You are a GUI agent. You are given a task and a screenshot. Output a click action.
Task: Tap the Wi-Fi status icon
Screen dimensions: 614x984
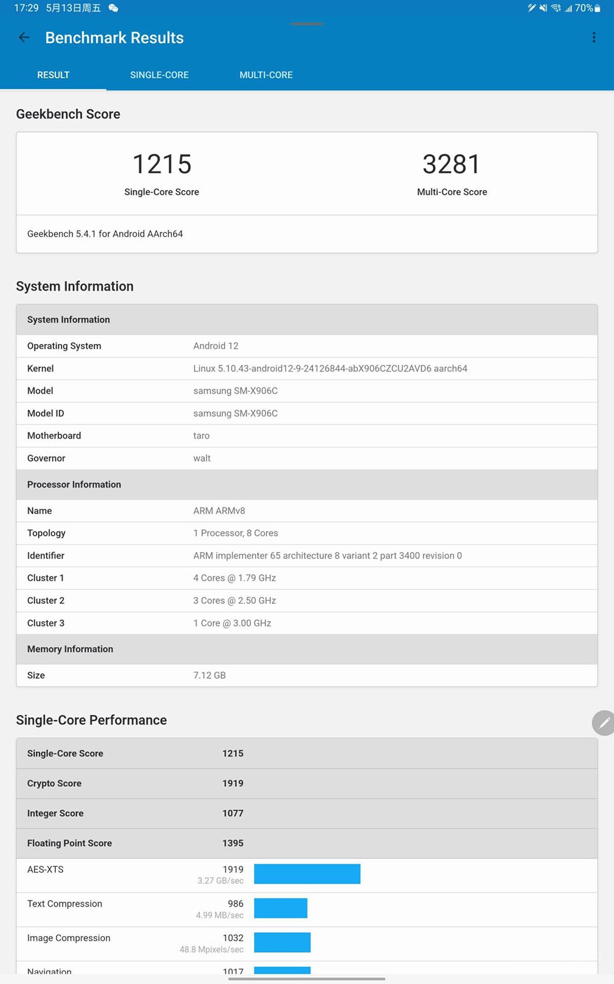pos(556,8)
